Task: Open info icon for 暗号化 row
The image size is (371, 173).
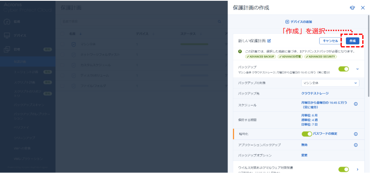Action: (x=355, y=134)
